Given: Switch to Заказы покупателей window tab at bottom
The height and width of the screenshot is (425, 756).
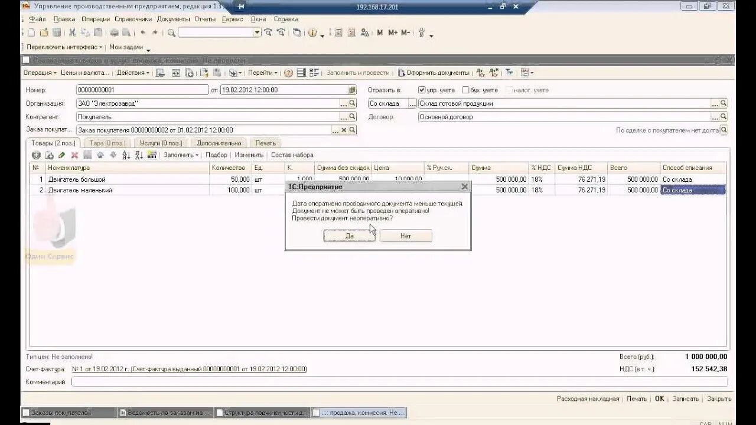Looking at the screenshot, I should tap(68, 413).
